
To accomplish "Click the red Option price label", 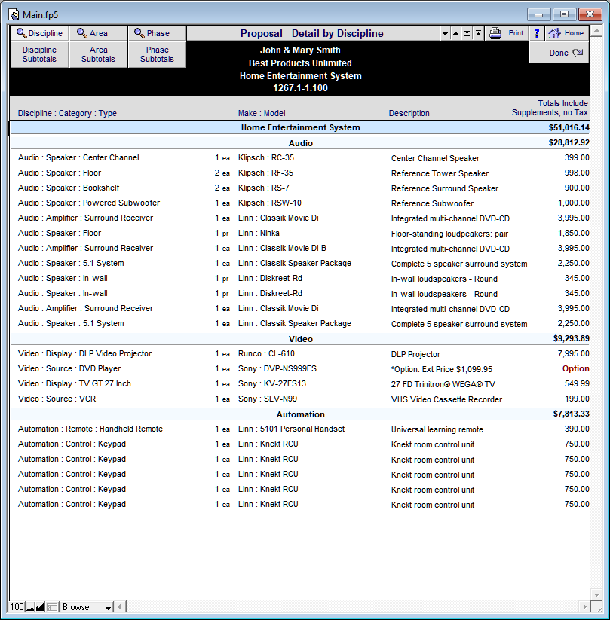I will [x=575, y=368].
